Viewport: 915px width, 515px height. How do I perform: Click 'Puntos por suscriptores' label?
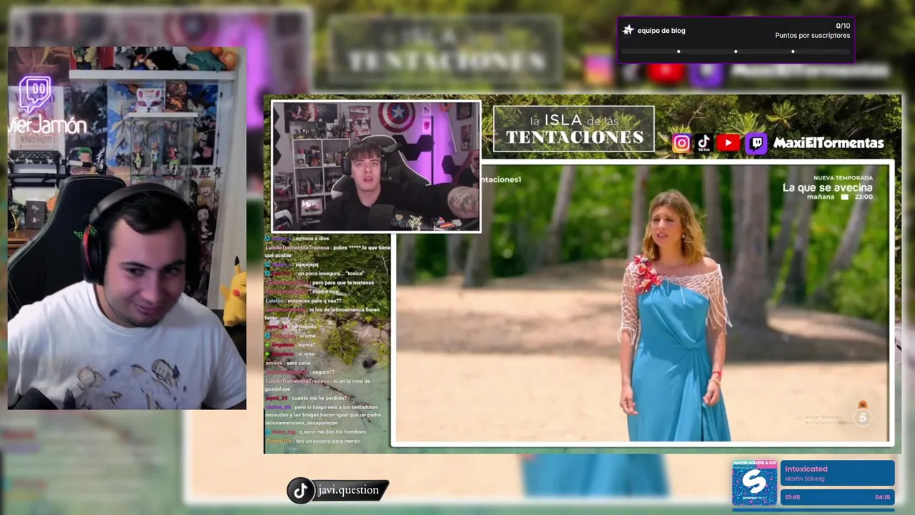pos(812,36)
